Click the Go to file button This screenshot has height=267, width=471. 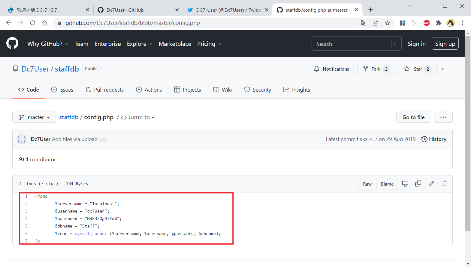point(413,117)
